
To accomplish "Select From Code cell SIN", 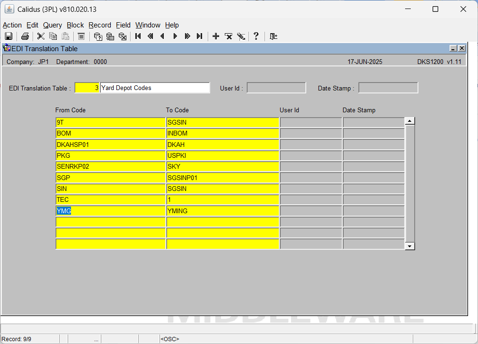I will tap(111, 189).
